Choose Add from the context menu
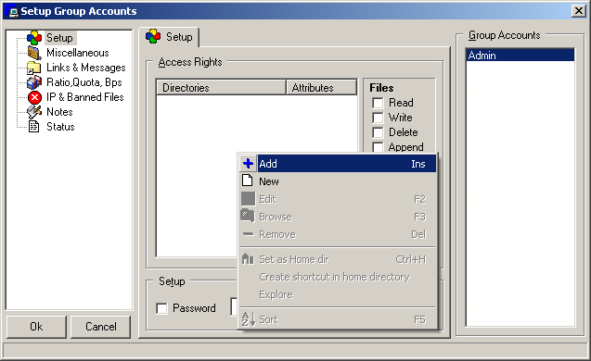The image size is (591, 361). pos(338,164)
